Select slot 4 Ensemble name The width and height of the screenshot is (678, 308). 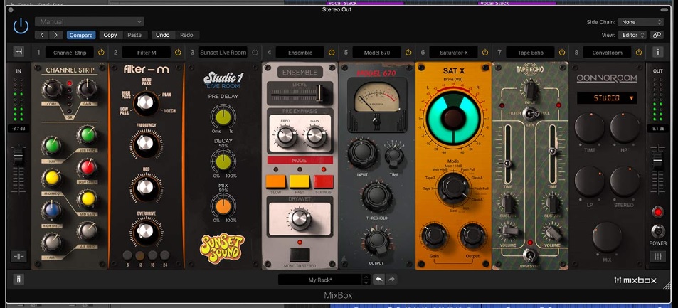click(x=300, y=53)
